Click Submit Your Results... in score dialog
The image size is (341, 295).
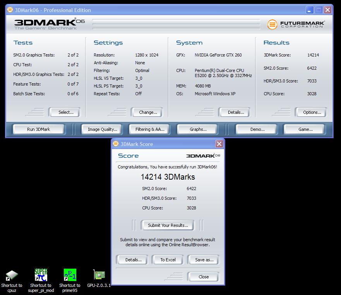pos(168,225)
